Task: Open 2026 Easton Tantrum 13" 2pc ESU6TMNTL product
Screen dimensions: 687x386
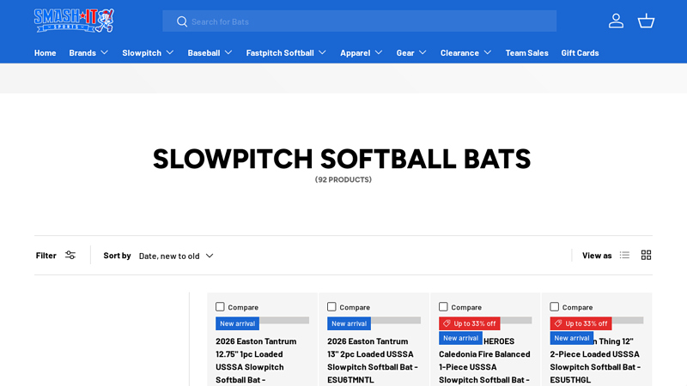Action: tap(373, 360)
